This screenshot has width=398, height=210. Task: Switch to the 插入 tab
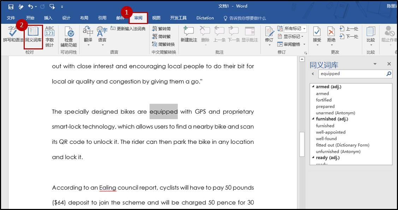[48, 18]
